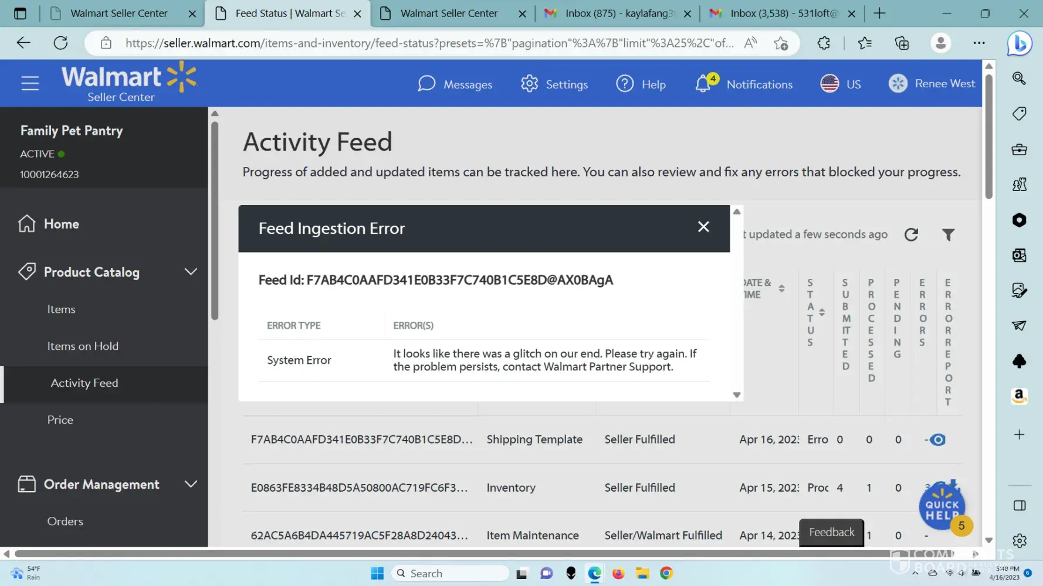
Task: Collapse the Product Catalog section
Action: [x=191, y=272]
